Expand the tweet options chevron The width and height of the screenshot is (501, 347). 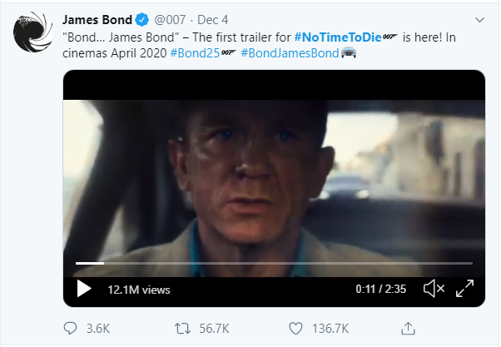coord(479,19)
